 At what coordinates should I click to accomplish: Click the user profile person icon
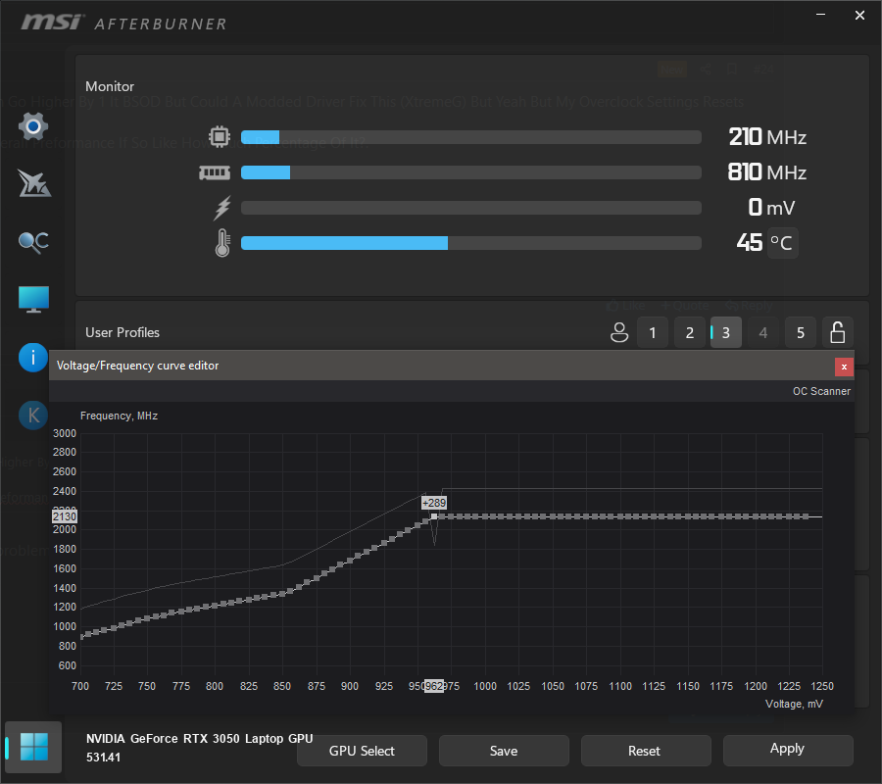point(619,332)
